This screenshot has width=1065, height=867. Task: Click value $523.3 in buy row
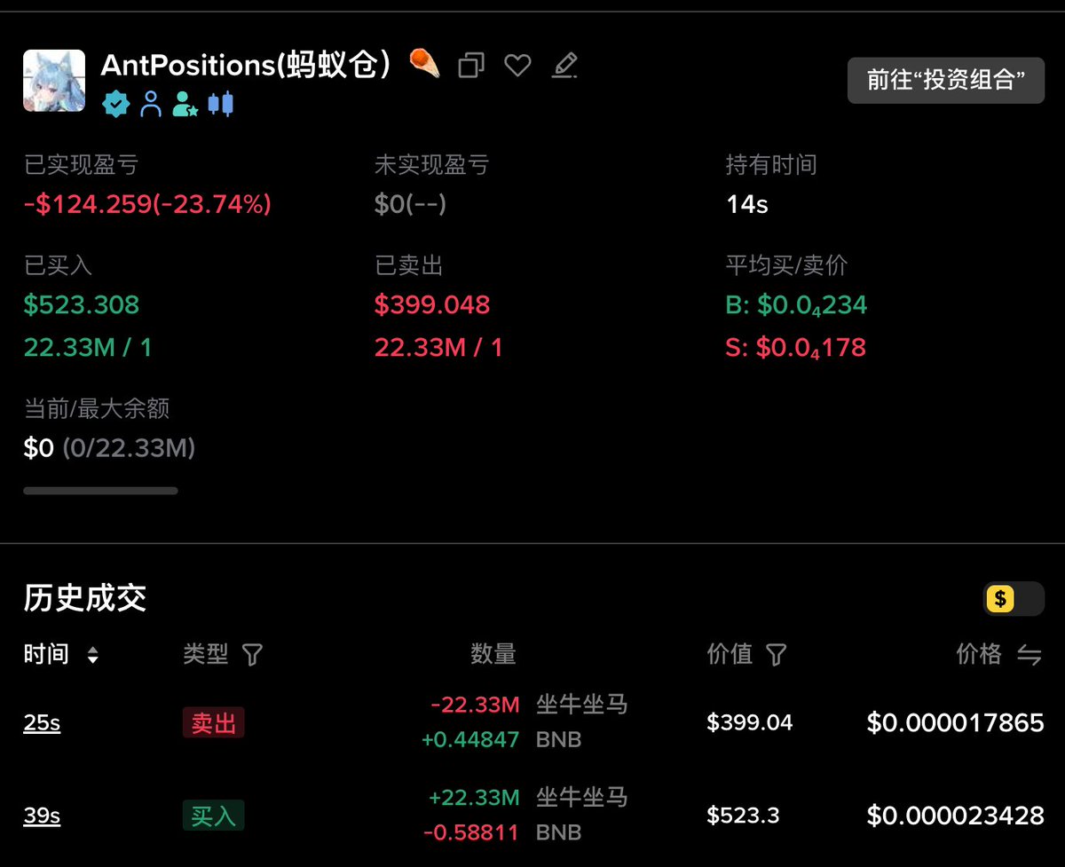click(743, 816)
